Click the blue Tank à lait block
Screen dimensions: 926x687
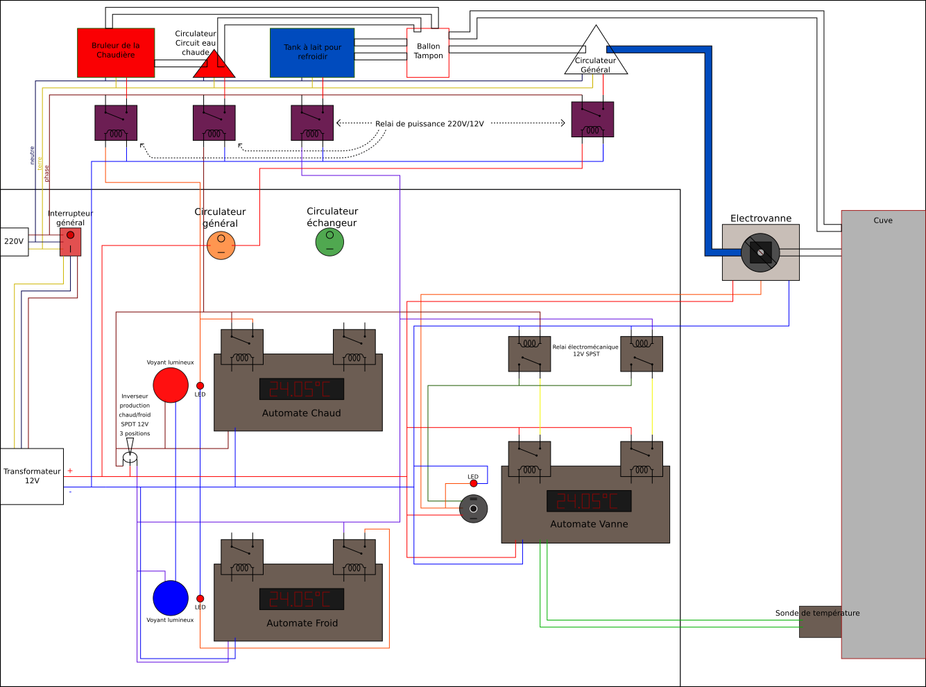[312, 53]
